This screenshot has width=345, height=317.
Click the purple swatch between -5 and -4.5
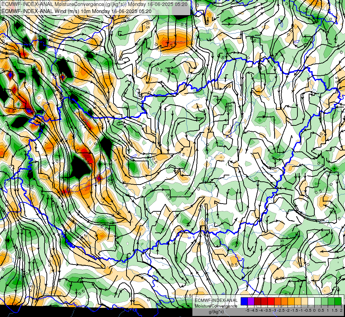pos(251,302)
